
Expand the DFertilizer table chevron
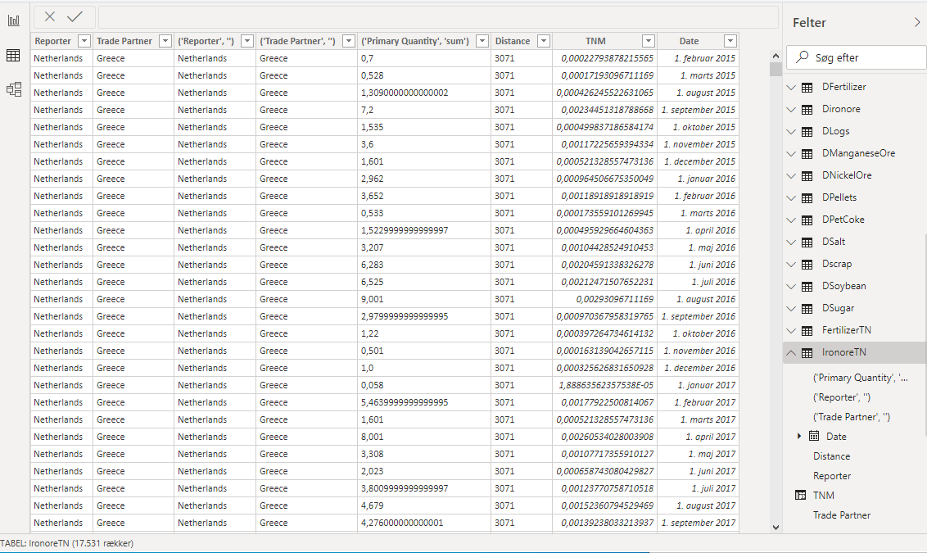click(791, 87)
